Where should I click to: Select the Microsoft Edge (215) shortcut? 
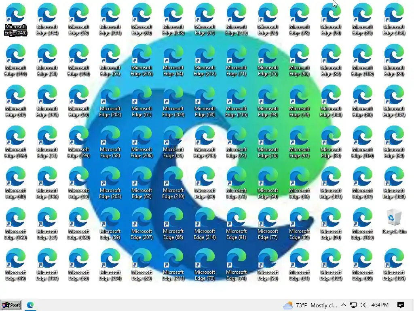[236, 19]
